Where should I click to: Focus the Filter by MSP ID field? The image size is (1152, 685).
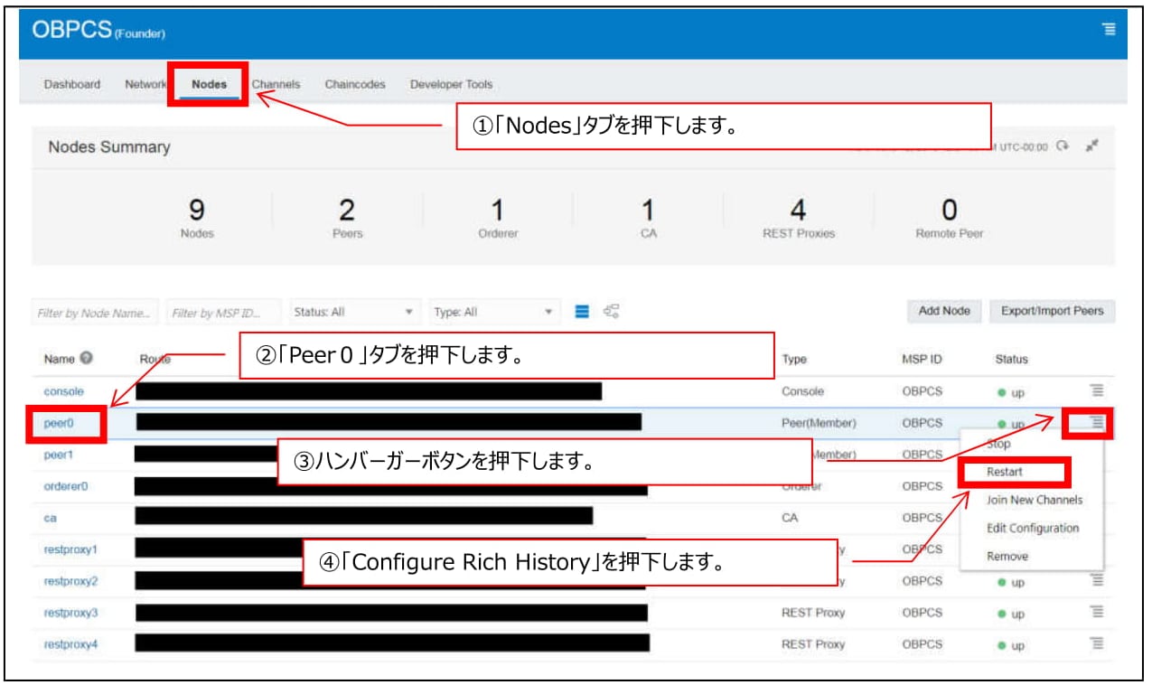[224, 313]
